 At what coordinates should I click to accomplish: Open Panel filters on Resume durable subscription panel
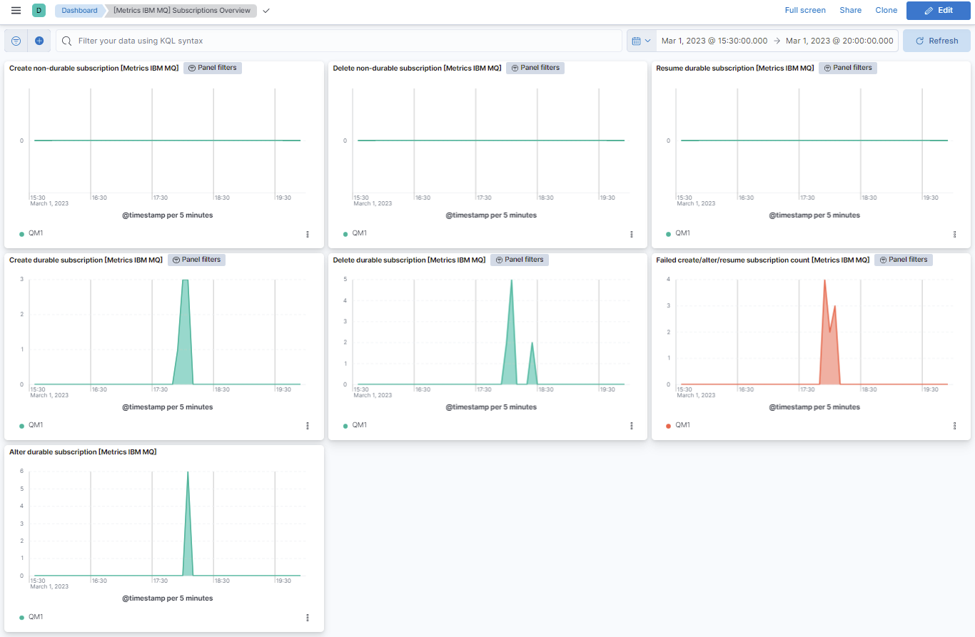(x=847, y=67)
